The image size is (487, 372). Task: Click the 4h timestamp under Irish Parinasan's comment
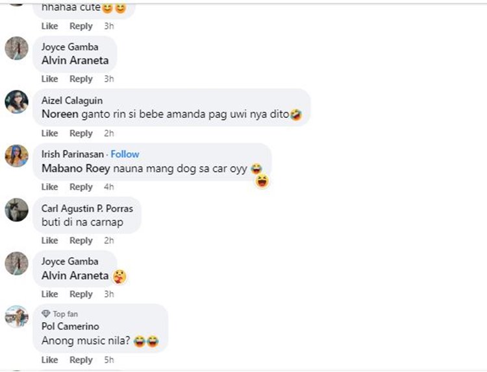click(x=109, y=187)
